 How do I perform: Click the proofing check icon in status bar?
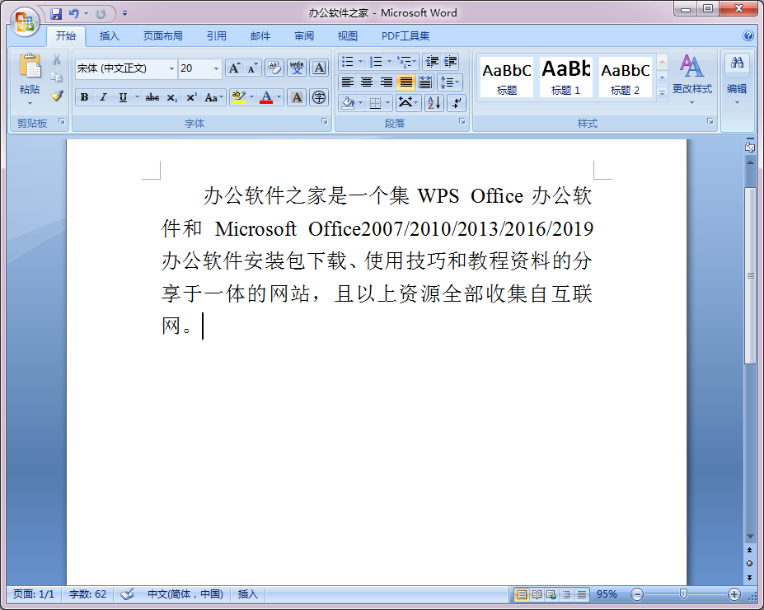(127, 594)
